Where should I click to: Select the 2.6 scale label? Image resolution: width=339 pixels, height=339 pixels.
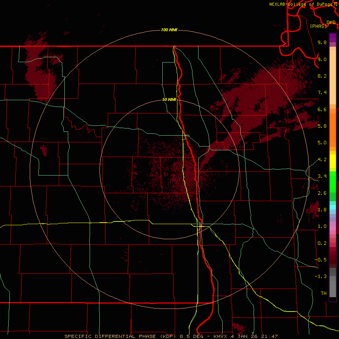(322, 193)
